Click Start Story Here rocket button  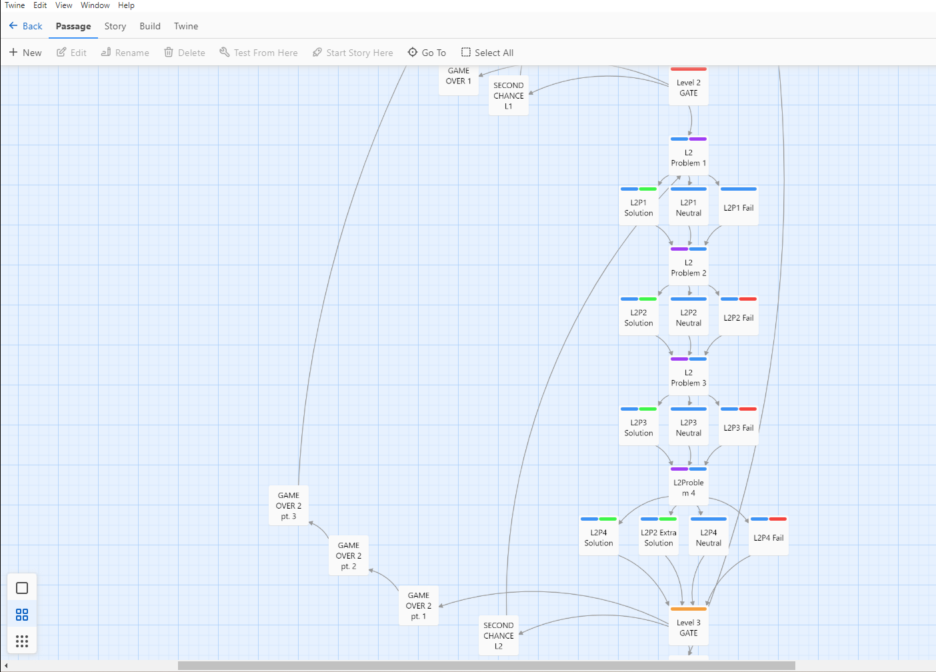tap(353, 53)
